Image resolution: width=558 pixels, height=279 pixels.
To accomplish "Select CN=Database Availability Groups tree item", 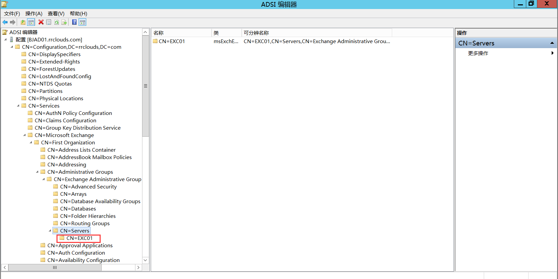I will pyautogui.click(x=100, y=201).
